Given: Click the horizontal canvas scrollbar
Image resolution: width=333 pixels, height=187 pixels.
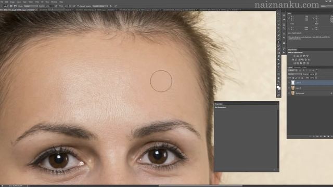Looking at the screenshot, I should tap(201, 186).
